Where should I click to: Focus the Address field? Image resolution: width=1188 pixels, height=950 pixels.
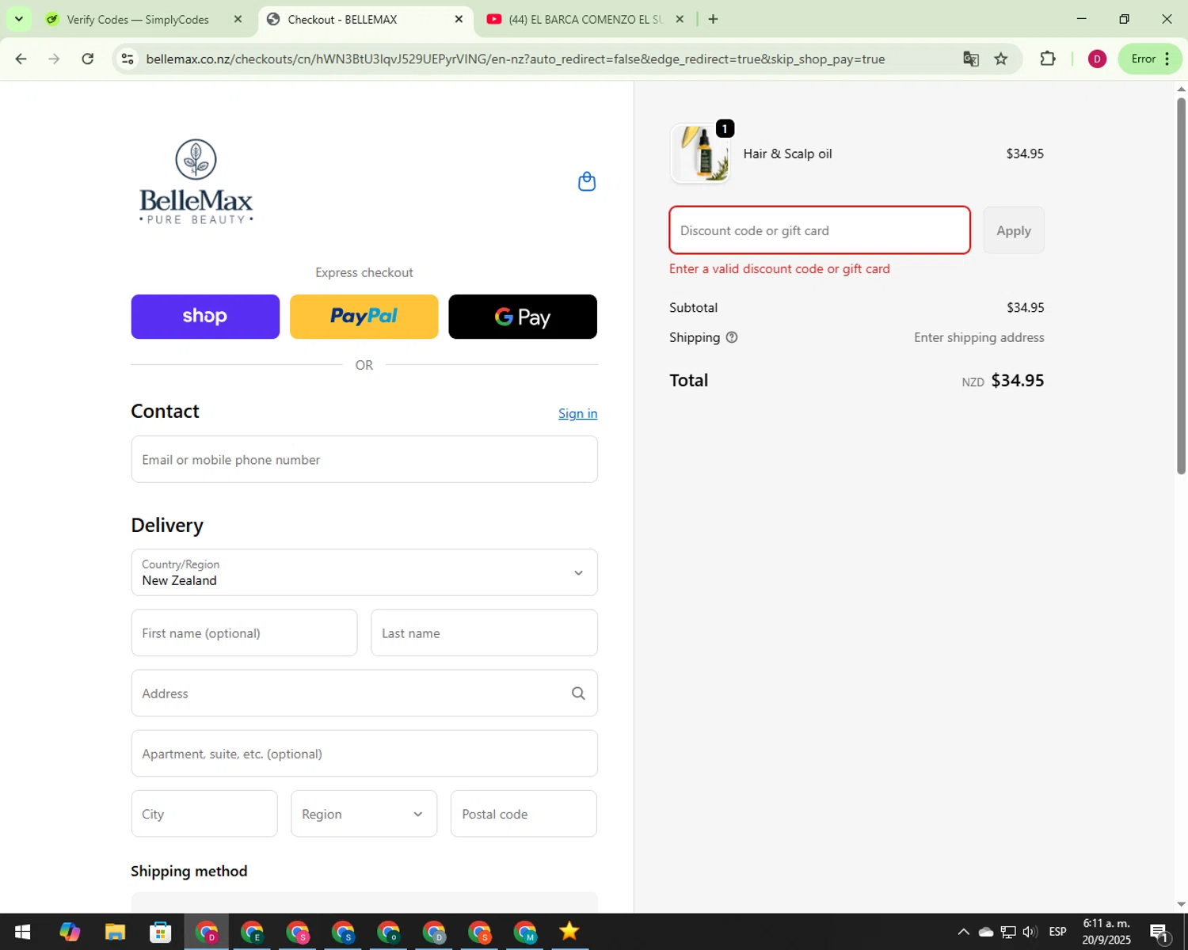(364, 693)
